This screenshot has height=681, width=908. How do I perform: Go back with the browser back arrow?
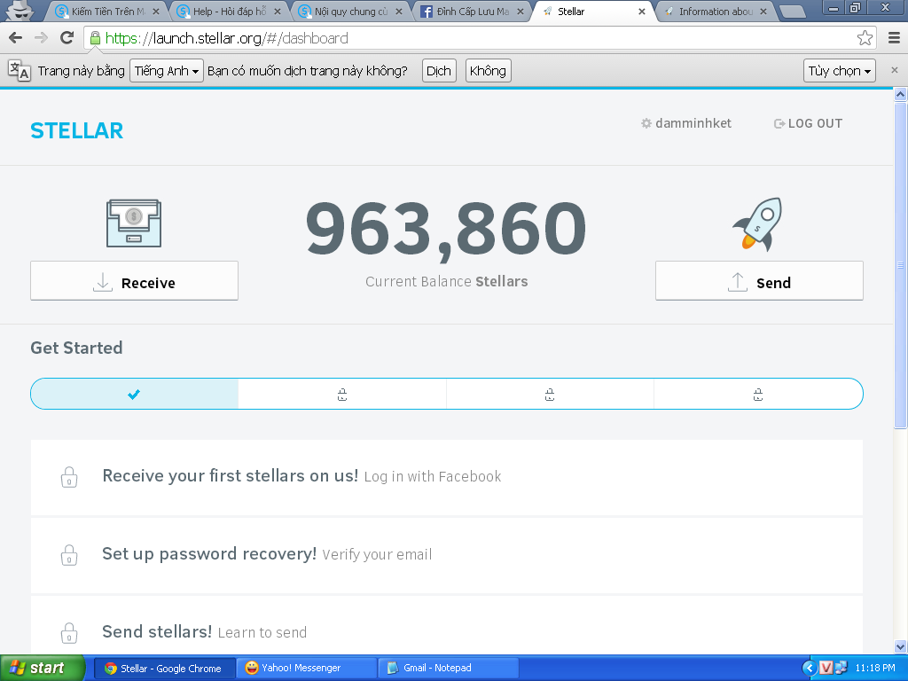(16, 38)
